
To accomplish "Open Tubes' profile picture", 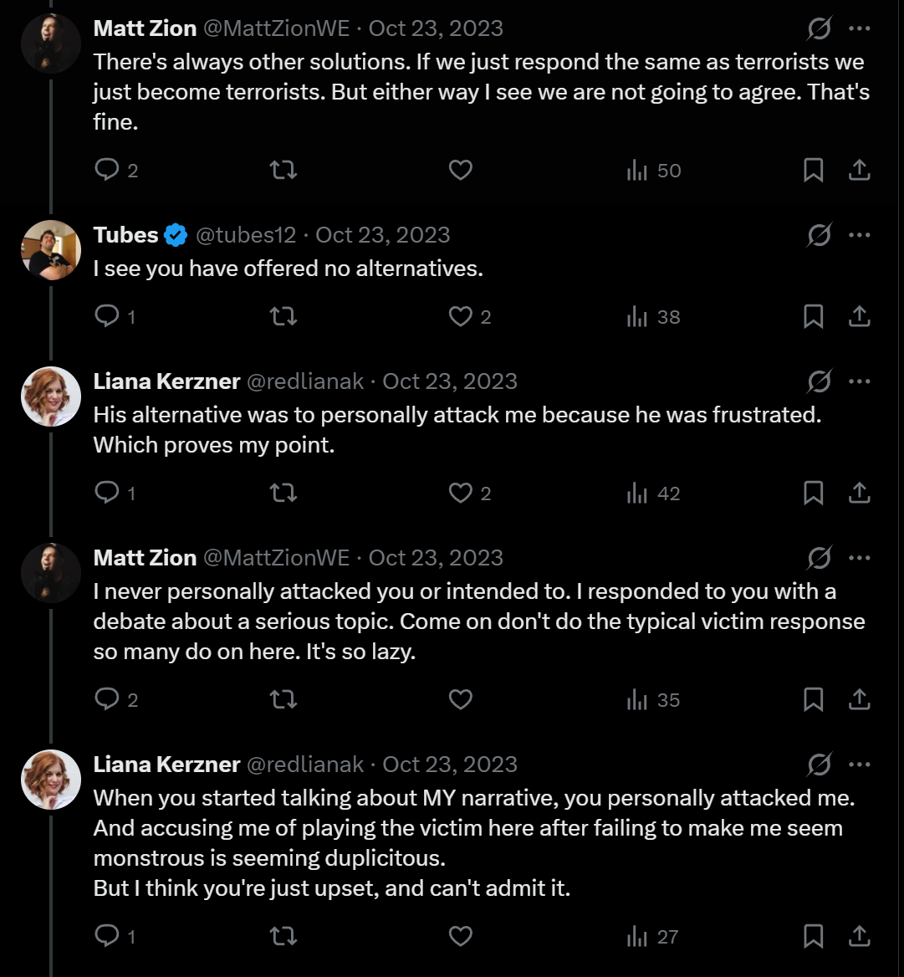I will click(51, 250).
